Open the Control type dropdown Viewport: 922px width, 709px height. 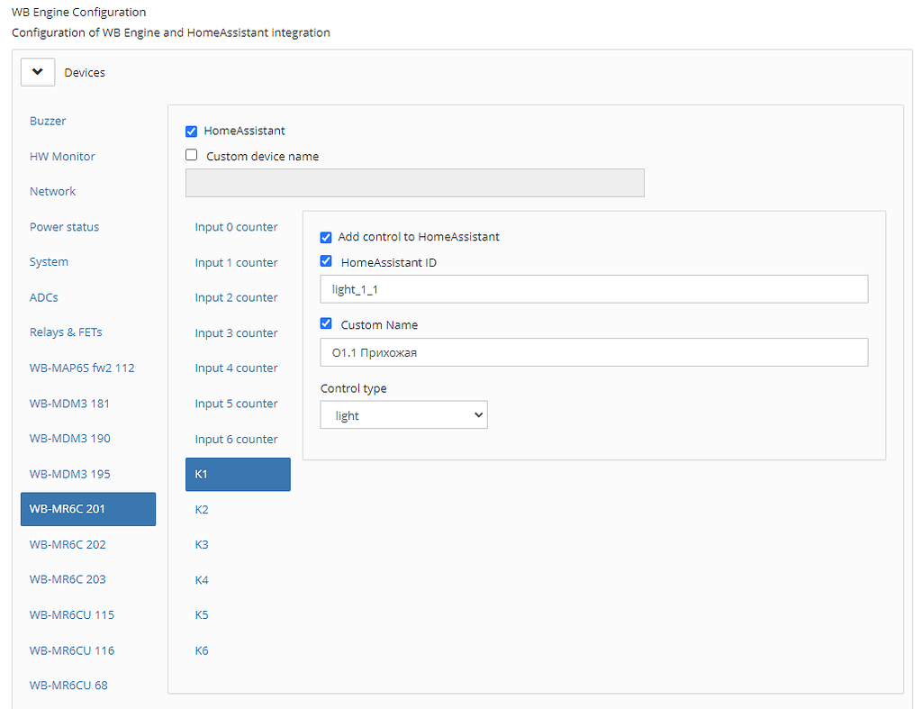[x=403, y=415]
